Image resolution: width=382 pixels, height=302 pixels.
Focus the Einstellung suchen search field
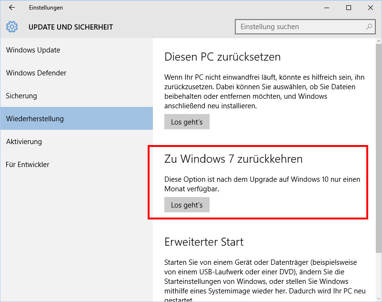tap(305, 27)
